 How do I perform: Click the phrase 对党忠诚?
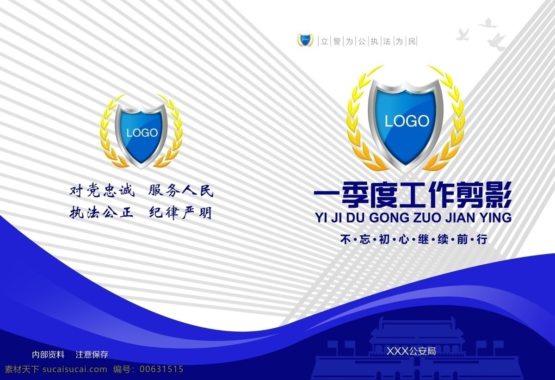point(102,190)
